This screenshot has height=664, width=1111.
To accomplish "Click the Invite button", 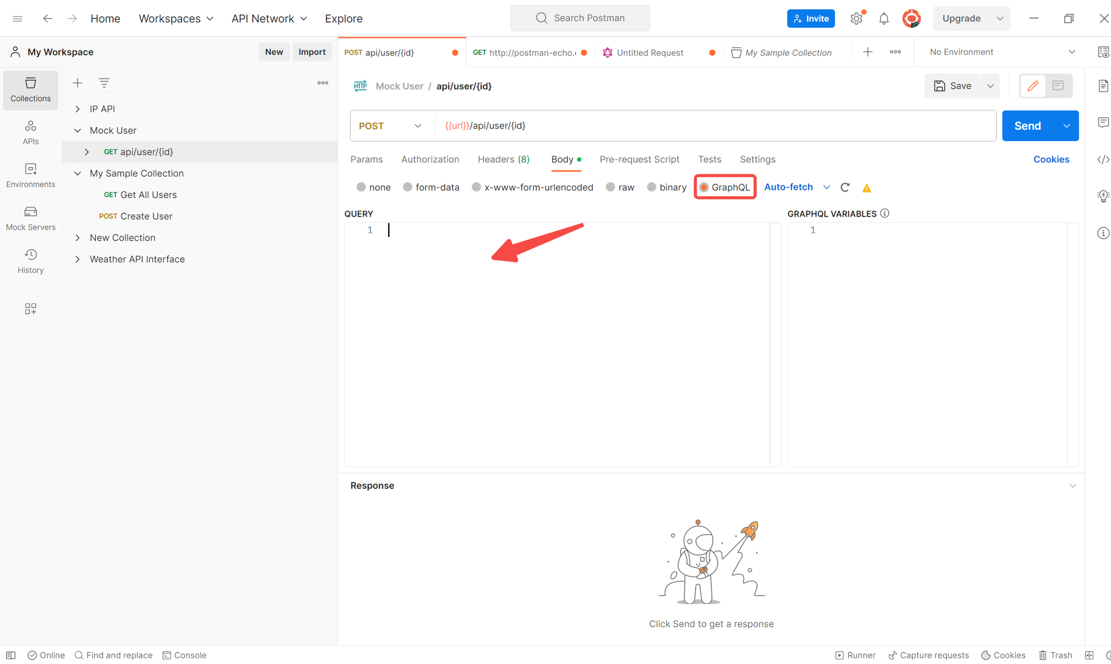I will pos(810,18).
